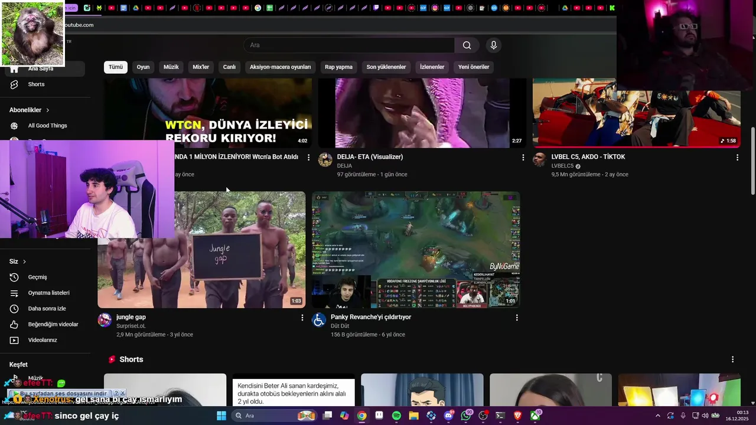The height and width of the screenshot is (425, 756).
Task: Open Discord from the taskbar
Action: pos(449,416)
